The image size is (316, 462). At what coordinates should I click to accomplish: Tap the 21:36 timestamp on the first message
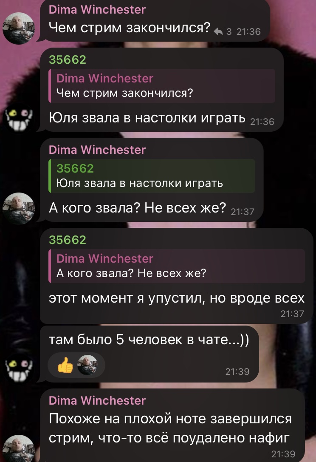248,31
